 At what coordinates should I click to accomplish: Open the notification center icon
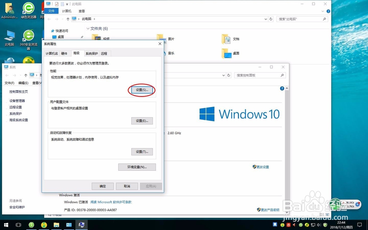[359, 225]
